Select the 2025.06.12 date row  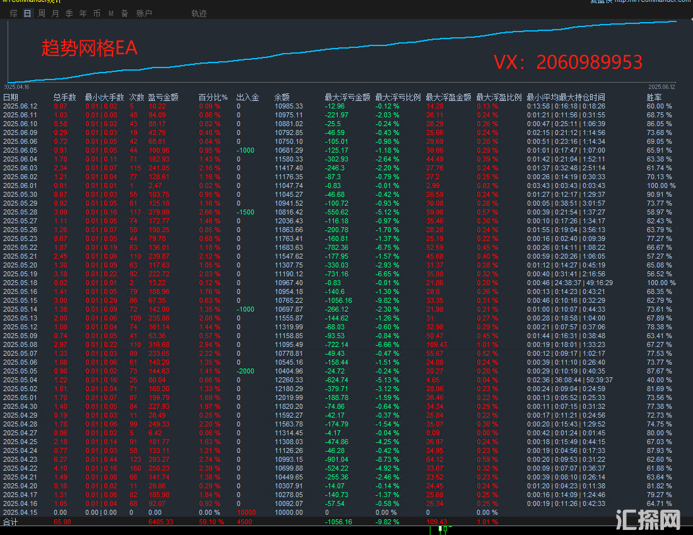coord(20,106)
